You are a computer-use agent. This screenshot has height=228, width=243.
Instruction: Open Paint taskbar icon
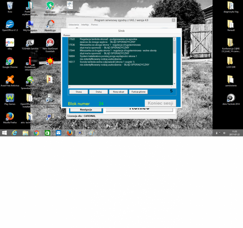pyautogui.click(x=91, y=133)
